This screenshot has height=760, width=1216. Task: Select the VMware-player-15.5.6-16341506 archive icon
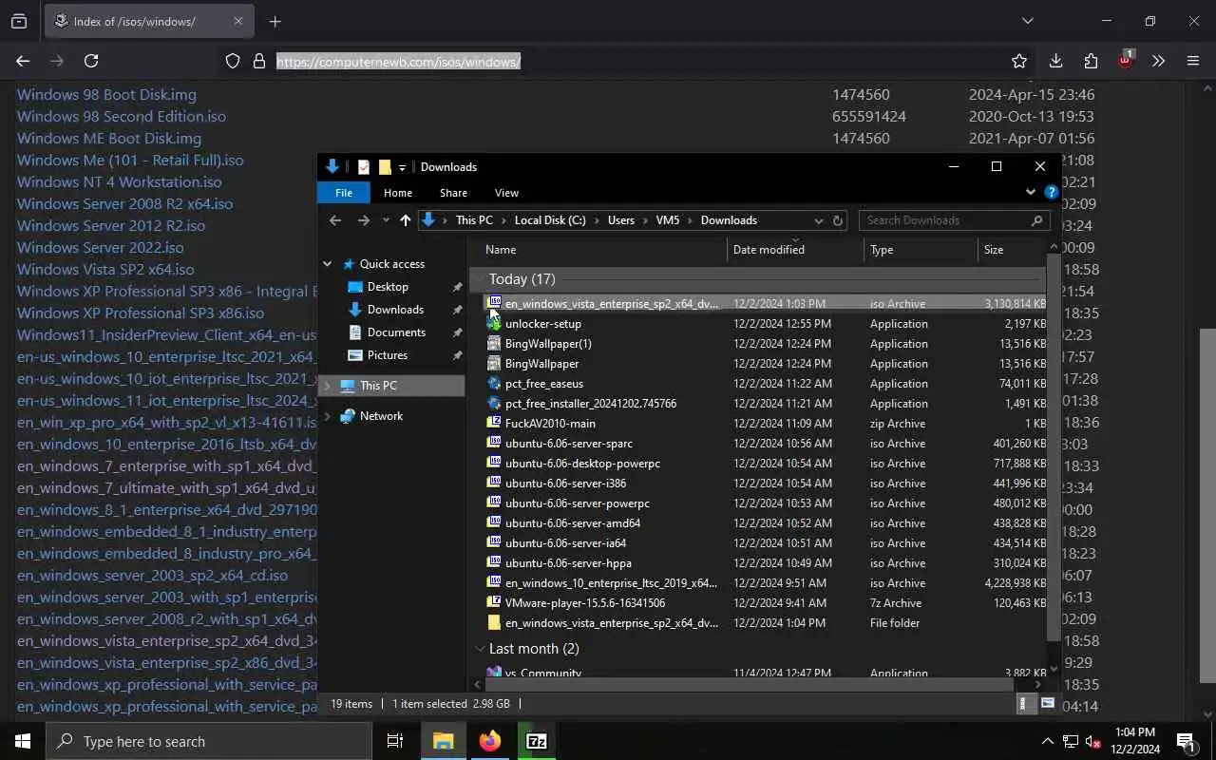pyautogui.click(x=494, y=603)
